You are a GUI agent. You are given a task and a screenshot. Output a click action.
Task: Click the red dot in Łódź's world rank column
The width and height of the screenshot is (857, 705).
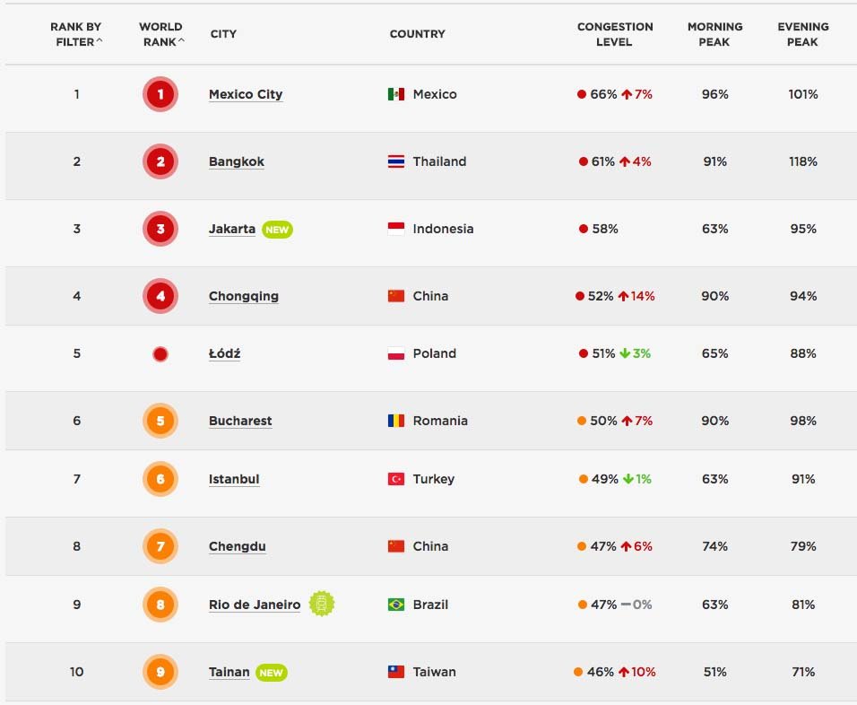[x=160, y=354]
